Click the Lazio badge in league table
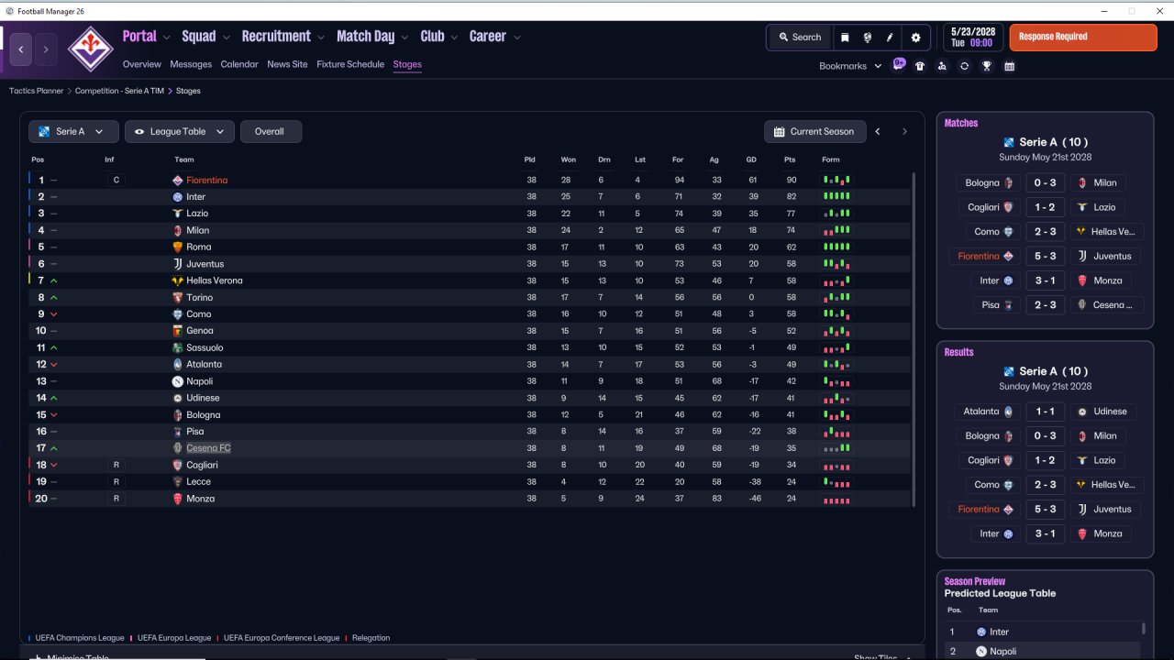The width and height of the screenshot is (1174, 660). tap(178, 214)
